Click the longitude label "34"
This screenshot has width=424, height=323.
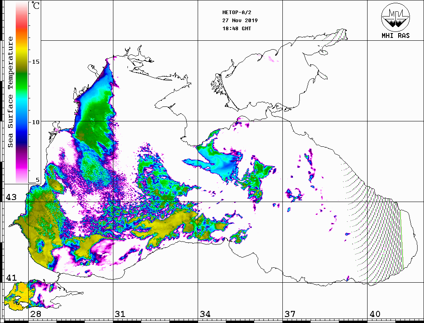(205, 314)
